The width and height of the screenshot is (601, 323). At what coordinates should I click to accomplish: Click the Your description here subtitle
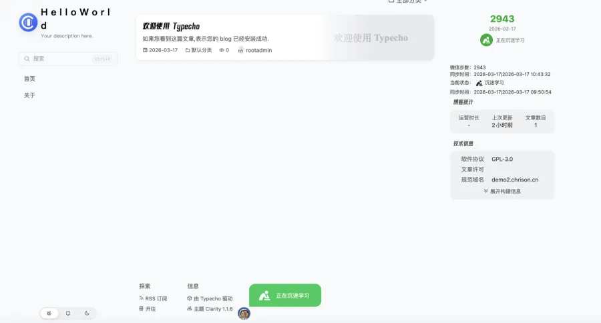tap(67, 35)
